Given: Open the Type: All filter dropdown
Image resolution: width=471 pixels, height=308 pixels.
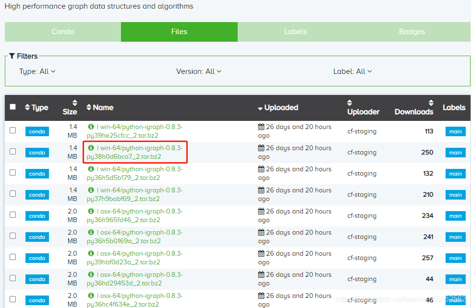Looking at the screenshot, I should click(37, 71).
